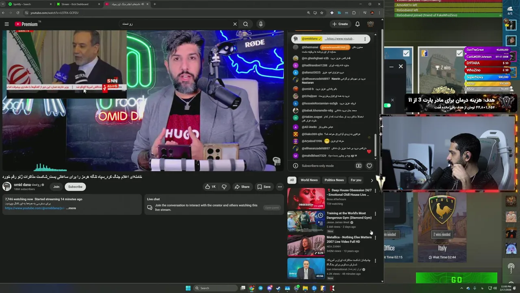The width and height of the screenshot is (520, 293).
Task: Open the Create dropdown
Action: [x=340, y=24]
